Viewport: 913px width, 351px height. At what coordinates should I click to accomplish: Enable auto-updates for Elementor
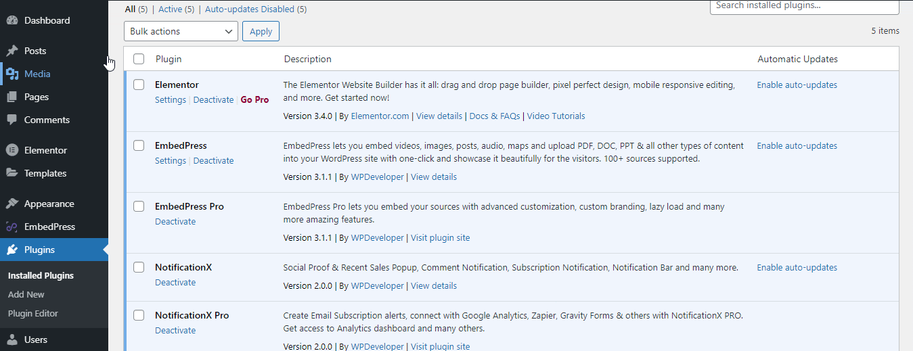coord(797,85)
